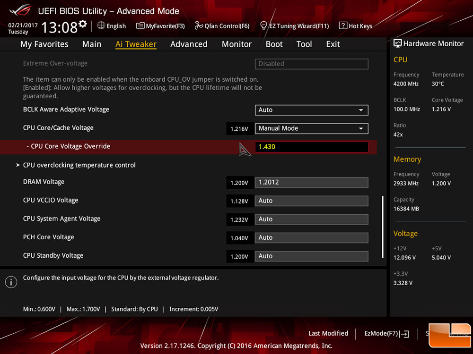The width and height of the screenshot is (473, 354).
Task: Click the EzMode exit arrow icon
Action: [x=405, y=334]
